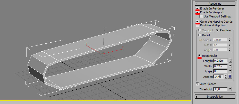The width and height of the screenshot is (239, 104).
Task: Choose the Renderer radio option
Action: tap(217, 30)
